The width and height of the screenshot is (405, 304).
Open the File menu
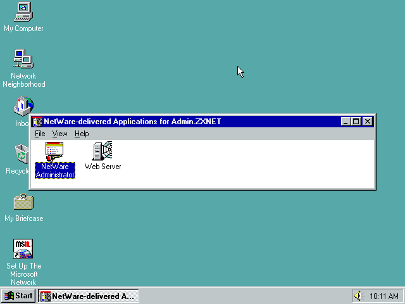point(40,134)
